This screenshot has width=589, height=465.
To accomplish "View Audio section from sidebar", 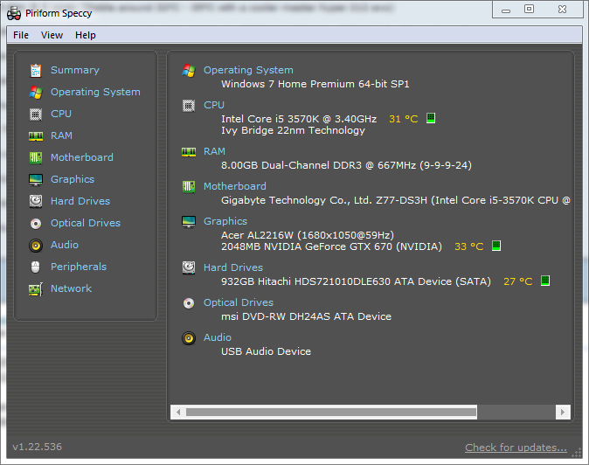I will click(x=65, y=245).
